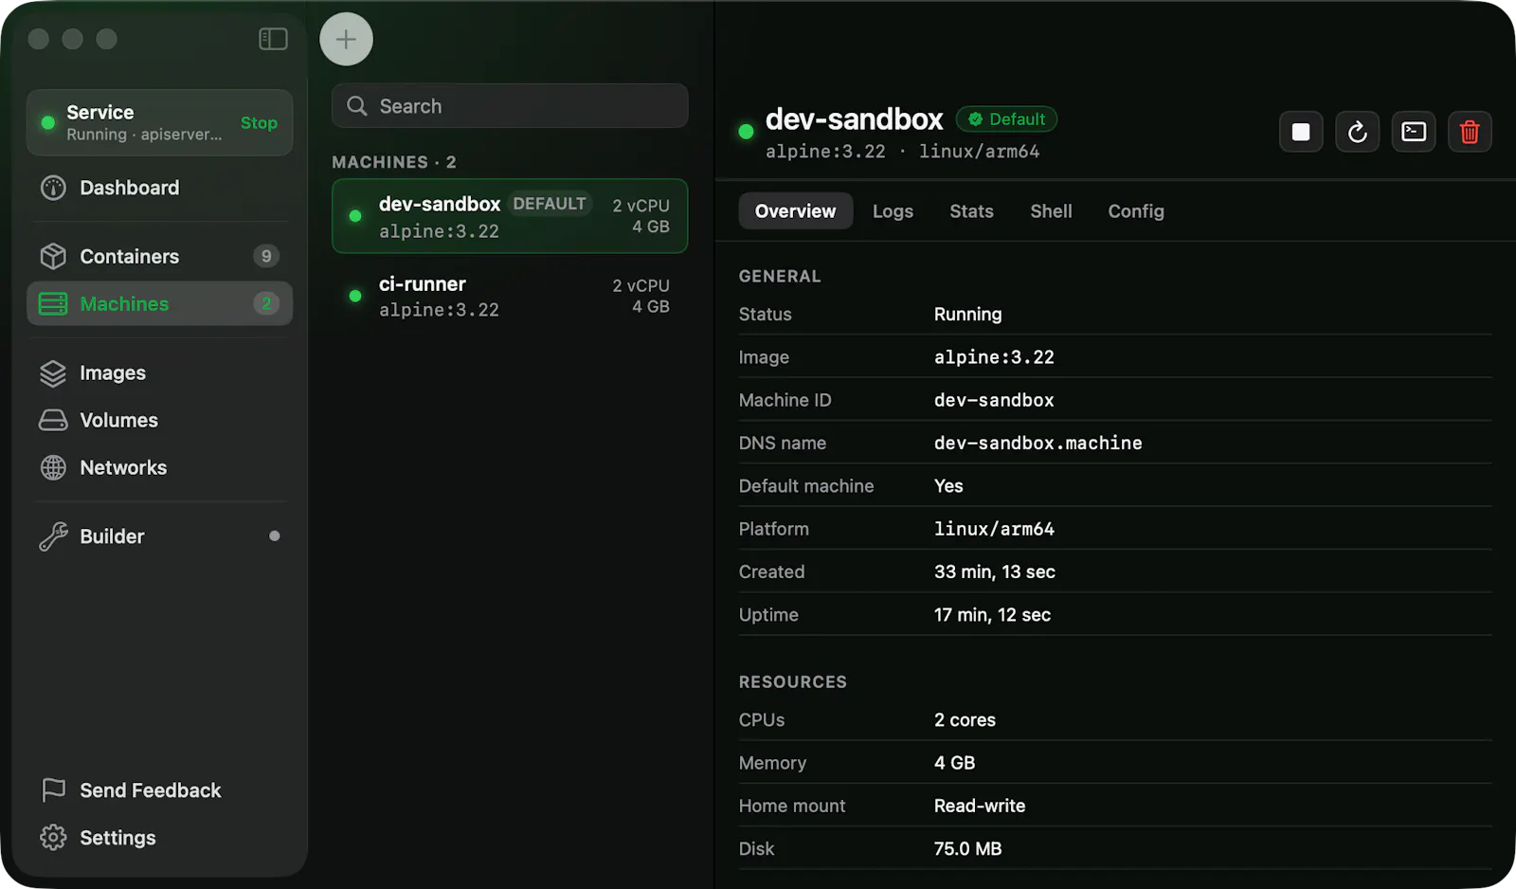
Task: Click the magnifier icon in Search
Action: click(x=357, y=106)
